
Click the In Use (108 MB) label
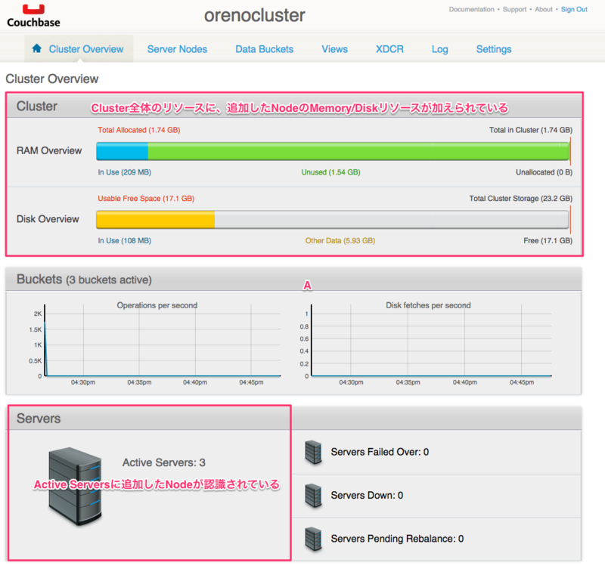coord(124,240)
